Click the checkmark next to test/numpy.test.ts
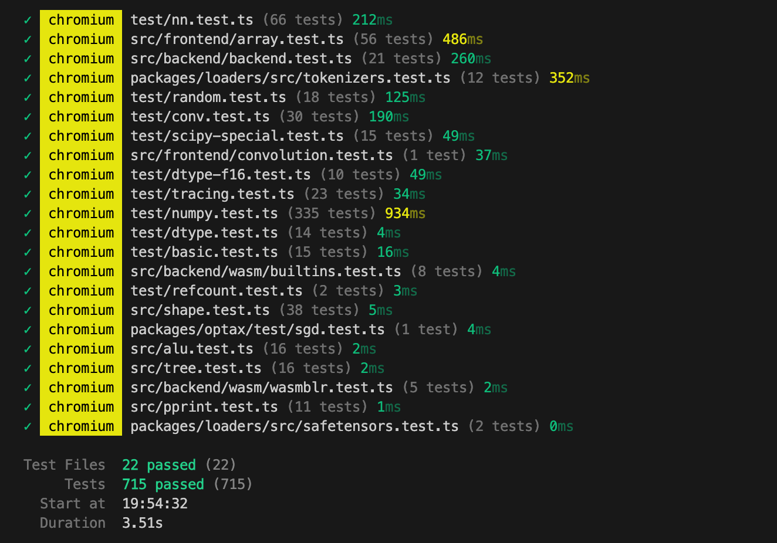The width and height of the screenshot is (777, 543). point(28,213)
